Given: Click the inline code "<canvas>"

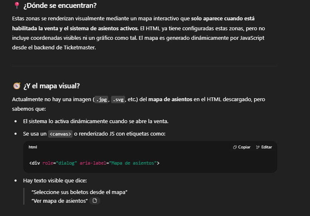Looking at the screenshot, I should [x=60, y=134].
